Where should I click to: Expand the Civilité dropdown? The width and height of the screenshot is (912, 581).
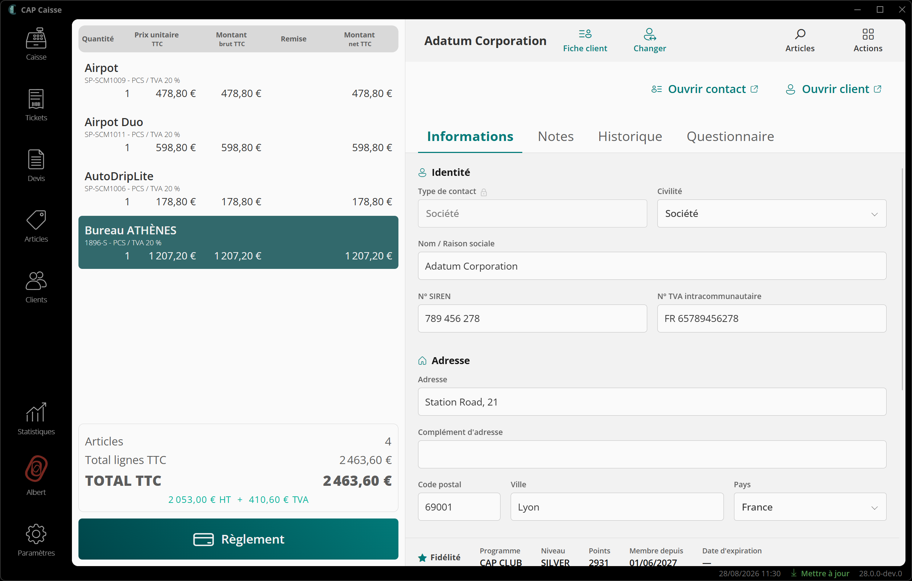[771, 213]
